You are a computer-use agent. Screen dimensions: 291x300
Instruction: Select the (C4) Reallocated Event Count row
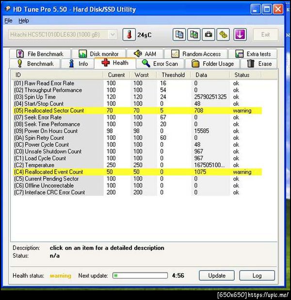click(137, 172)
